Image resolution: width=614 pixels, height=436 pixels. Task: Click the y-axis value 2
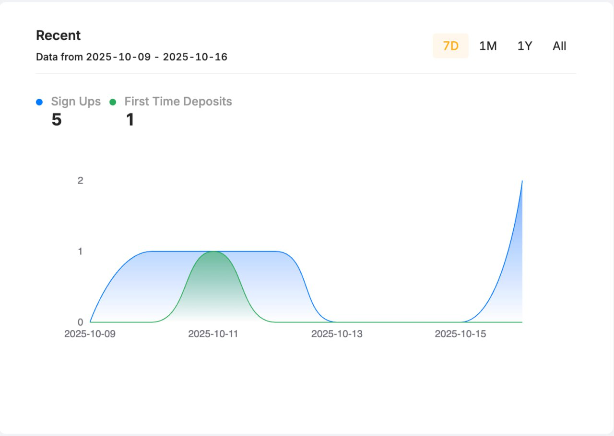80,181
